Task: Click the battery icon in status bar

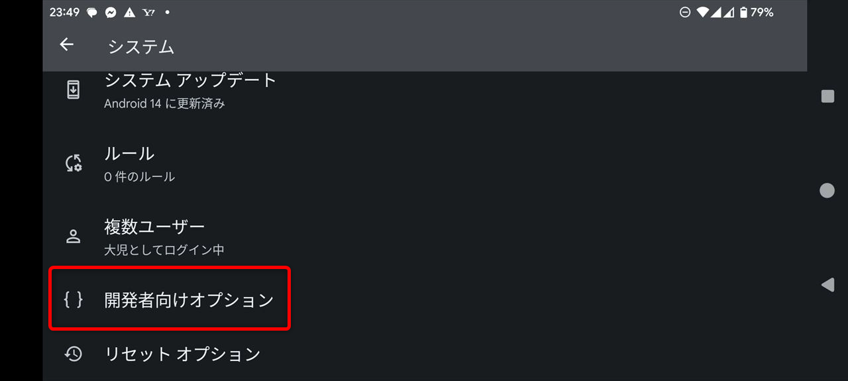Action: [743, 12]
